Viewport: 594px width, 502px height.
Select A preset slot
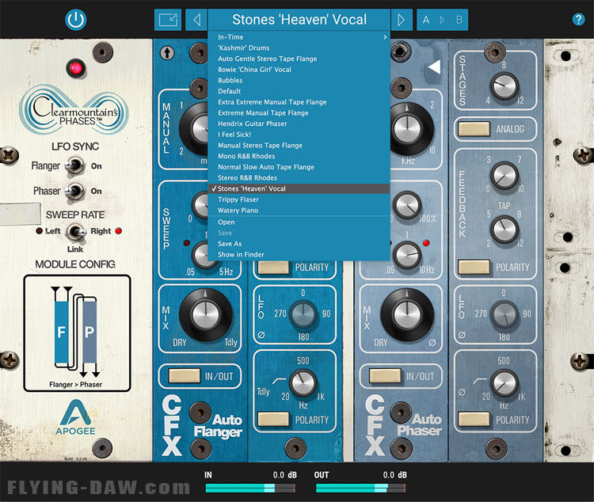coord(426,20)
